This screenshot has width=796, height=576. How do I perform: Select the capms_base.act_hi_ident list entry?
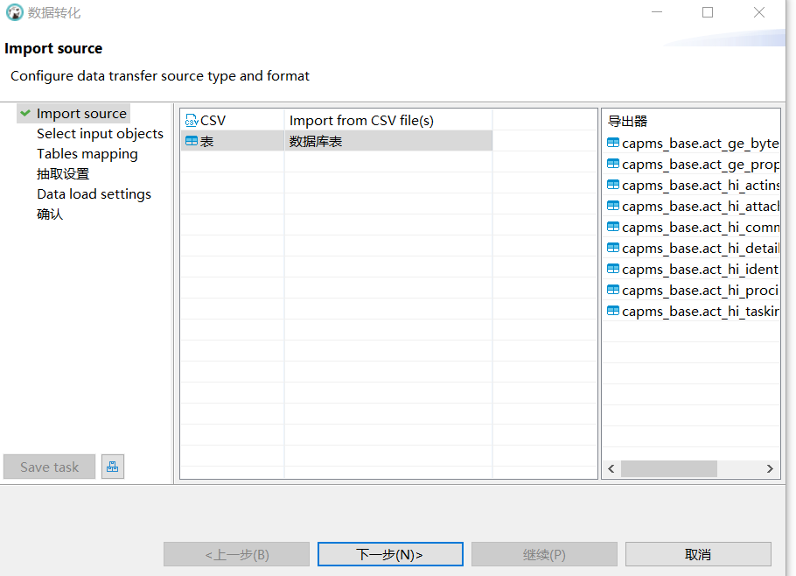point(699,269)
